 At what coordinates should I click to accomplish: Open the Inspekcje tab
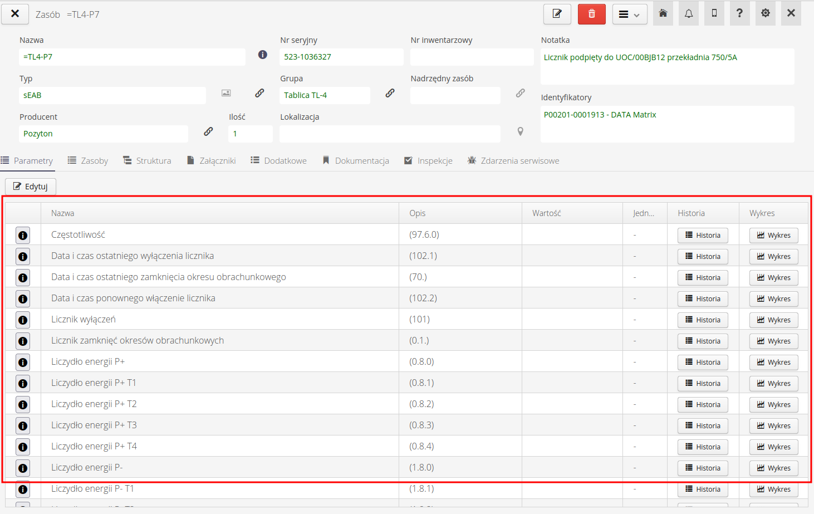click(x=428, y=161)
